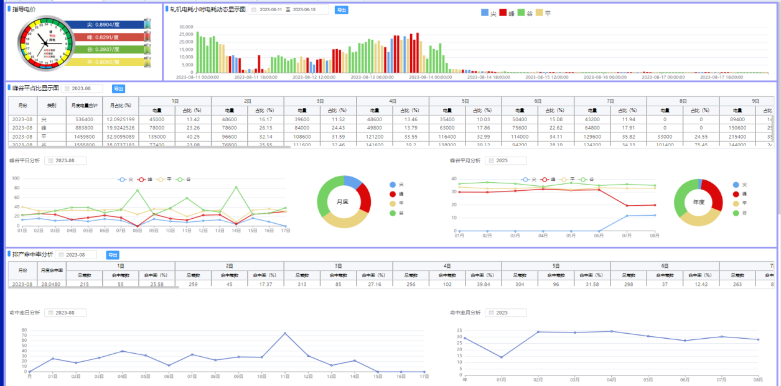Click calendar icon in 峰谷平日分析 month field
The image size is (781, 386).
pyautogui.click(x=50, y=160)
